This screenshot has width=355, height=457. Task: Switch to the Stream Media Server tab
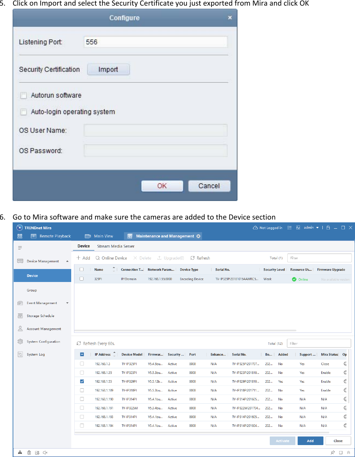[x=116, y=246]
